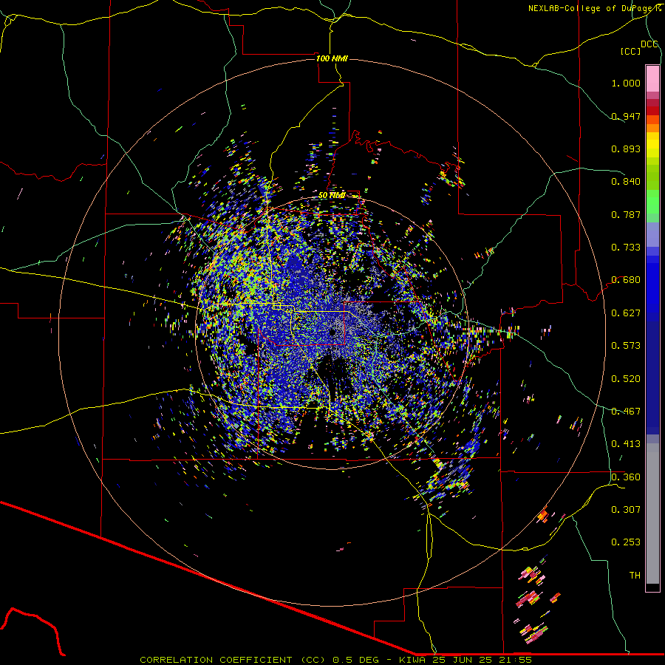Select the 0.893 scale value
The height and width of the screenshot is (665, 665).
coord(626,149)
